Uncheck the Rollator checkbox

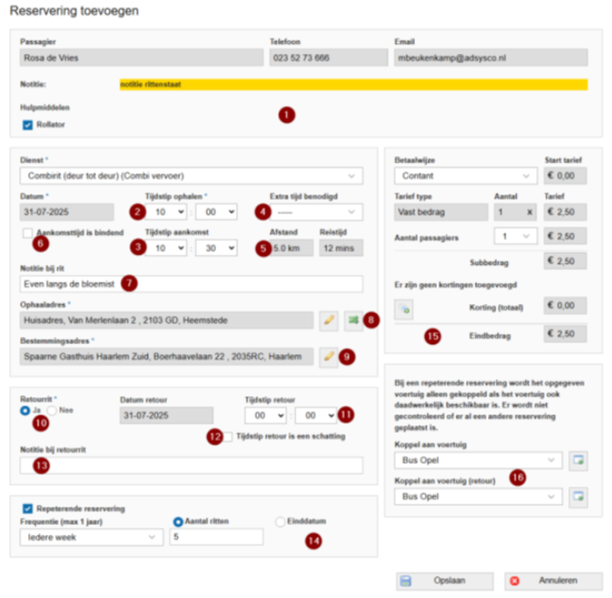pyautogui.click(x=27, y=125)
